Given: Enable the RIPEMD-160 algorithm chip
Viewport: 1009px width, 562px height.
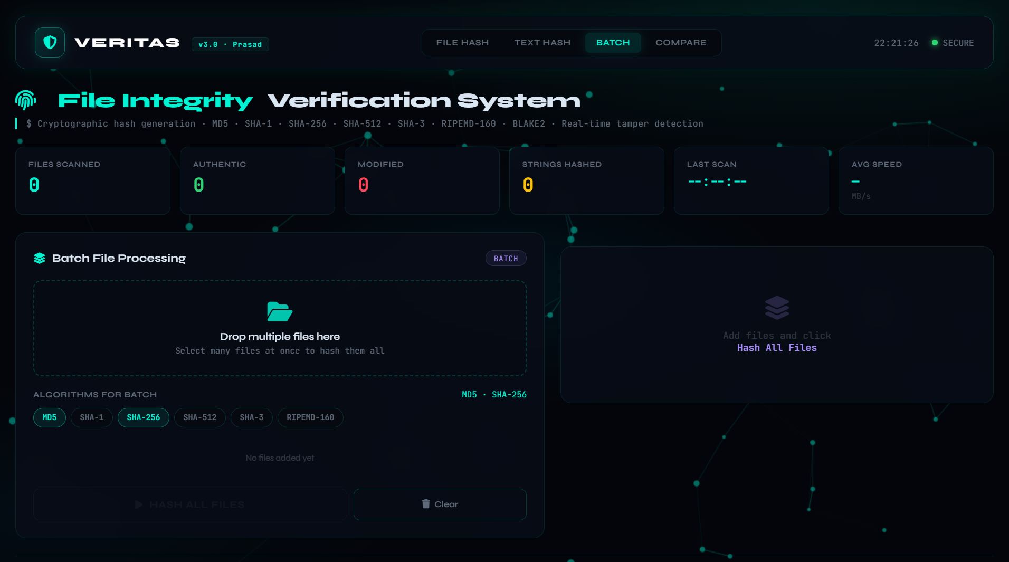Looking at the screenshot, I should point(310,417).
